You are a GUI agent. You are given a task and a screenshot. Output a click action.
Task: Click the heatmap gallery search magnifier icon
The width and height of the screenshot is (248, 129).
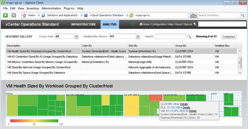(189, 36)
